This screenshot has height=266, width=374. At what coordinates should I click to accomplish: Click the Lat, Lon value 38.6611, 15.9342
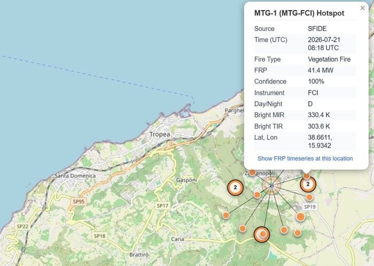coord(320,141)
